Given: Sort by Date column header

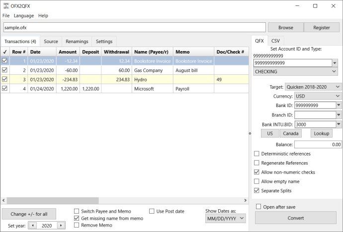Looking at the screenshot, I should click(x=42, y=52).
